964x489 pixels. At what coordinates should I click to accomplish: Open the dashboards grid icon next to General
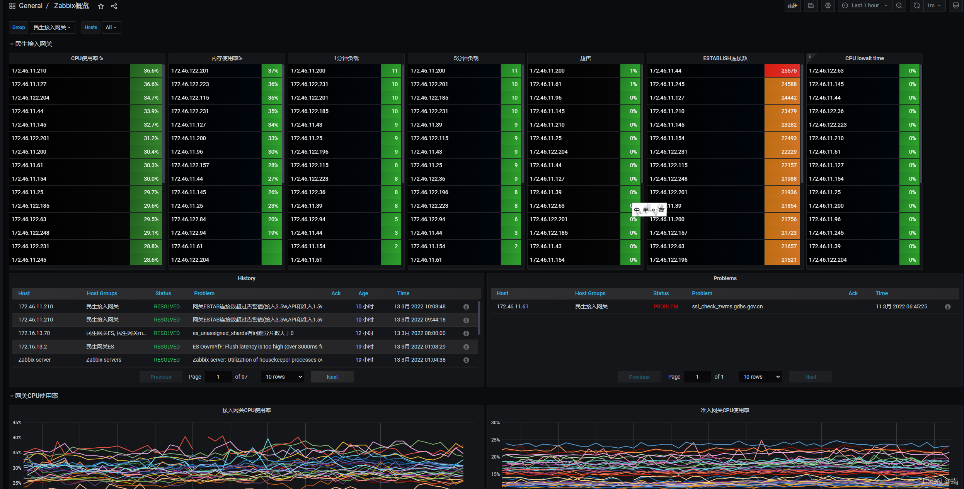click(12, 6)
